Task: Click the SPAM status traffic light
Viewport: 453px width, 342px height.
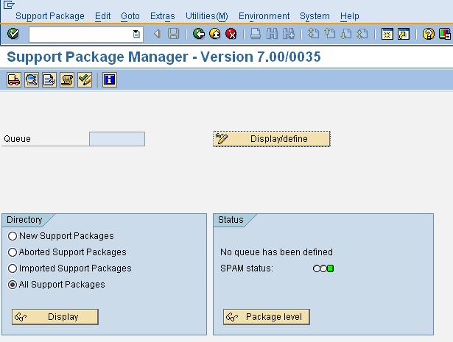Action: pyautogui.click(x=323, y=268)
